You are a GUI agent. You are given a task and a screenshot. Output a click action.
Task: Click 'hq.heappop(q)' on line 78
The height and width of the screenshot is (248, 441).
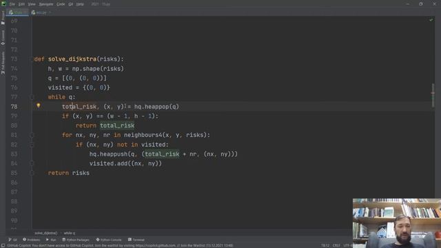[156, 107]
